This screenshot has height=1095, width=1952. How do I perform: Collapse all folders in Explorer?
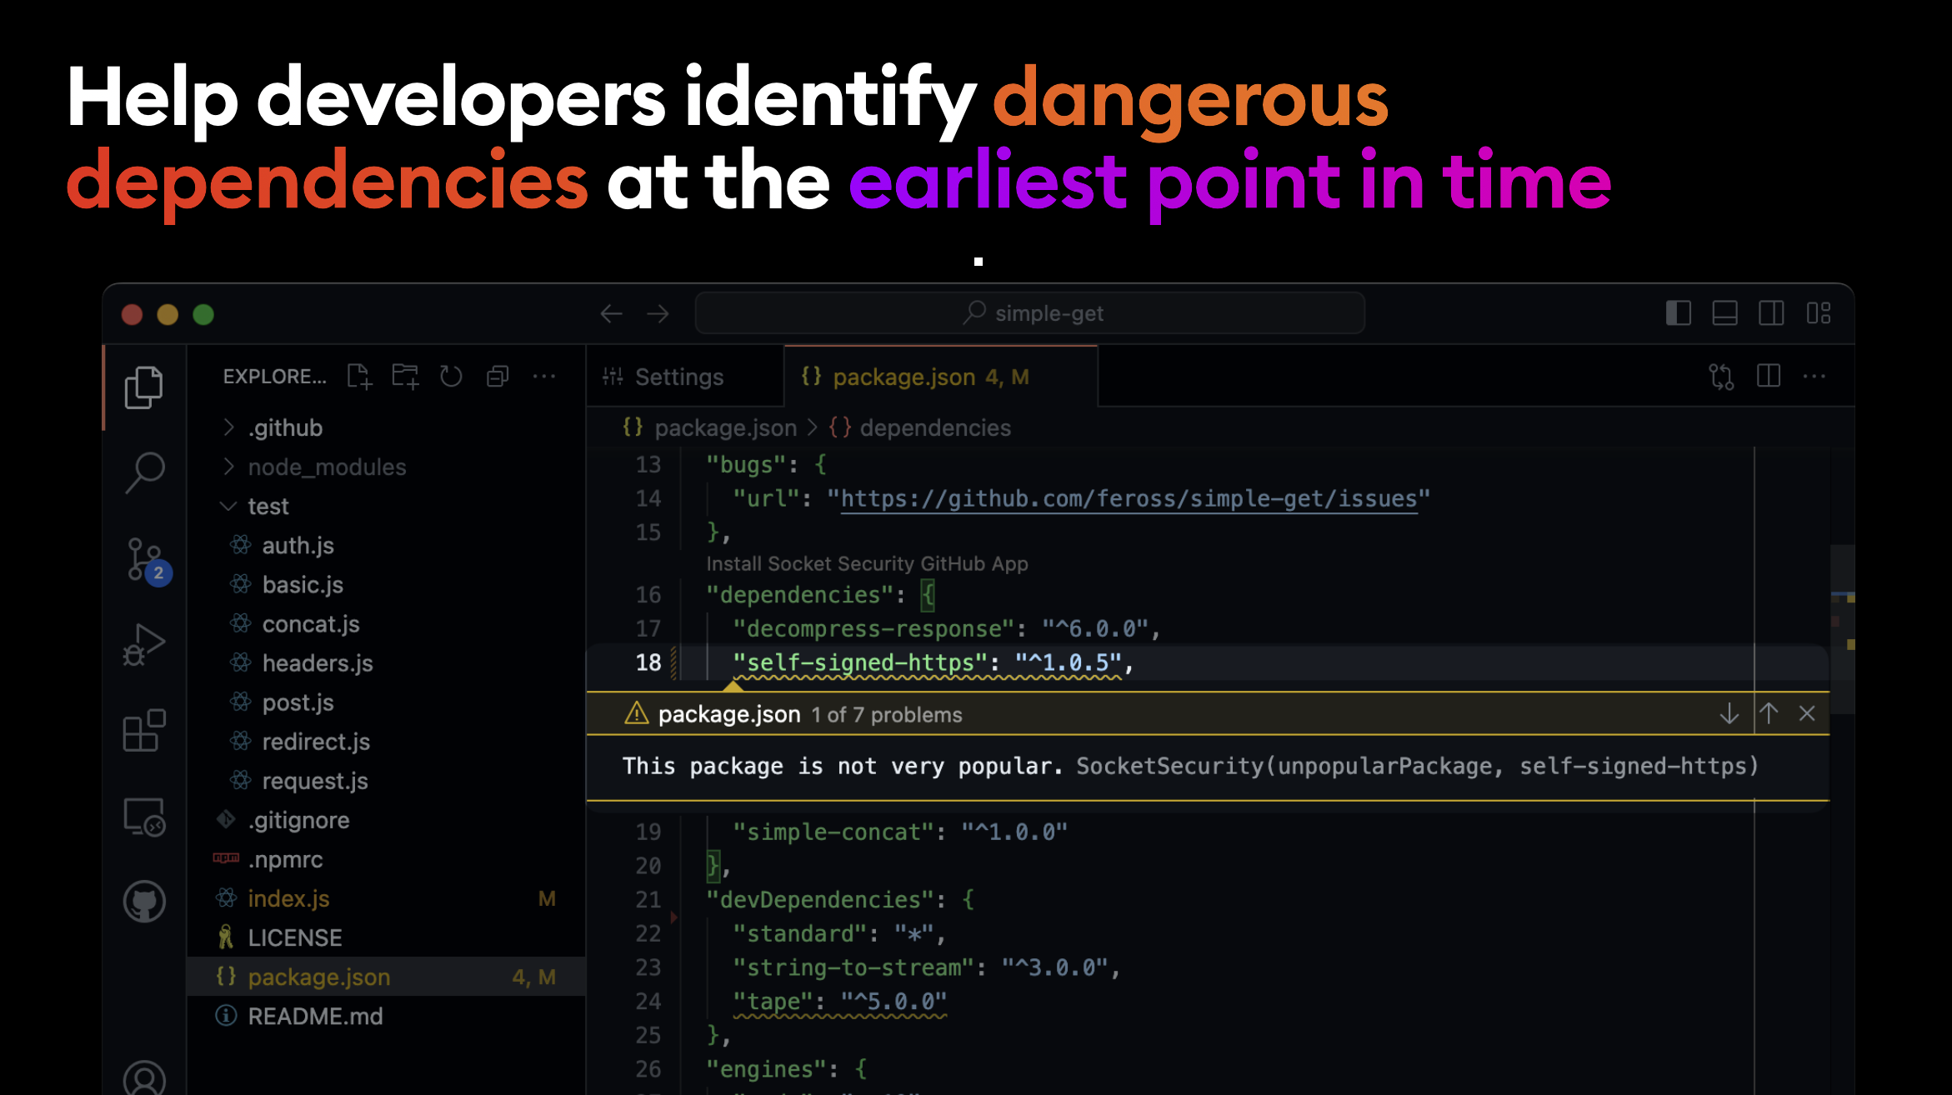[x=498, y=377]
